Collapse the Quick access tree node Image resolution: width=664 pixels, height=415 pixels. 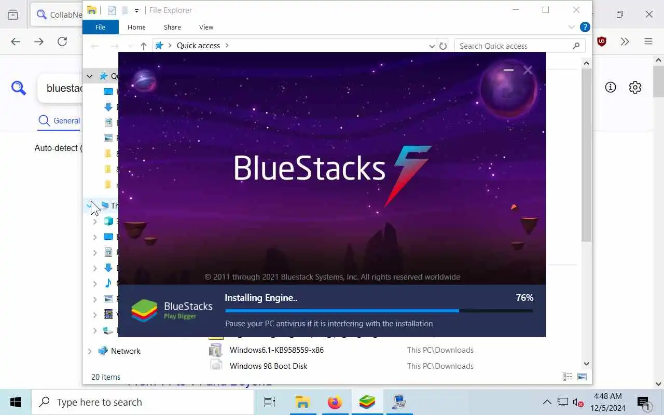click(x=89, y=76)
